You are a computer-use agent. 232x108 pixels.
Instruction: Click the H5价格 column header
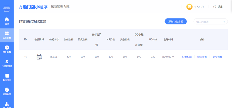tap(111, 40)
